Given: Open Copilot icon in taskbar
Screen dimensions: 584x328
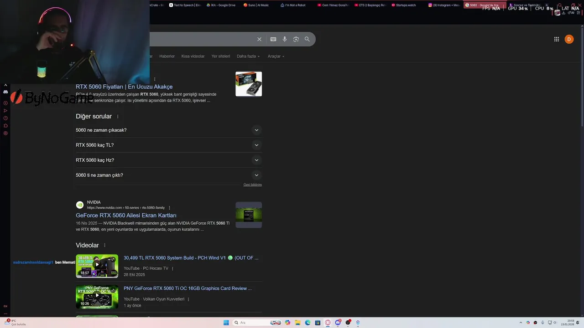Looking at the screenshot, I should 287,323.
